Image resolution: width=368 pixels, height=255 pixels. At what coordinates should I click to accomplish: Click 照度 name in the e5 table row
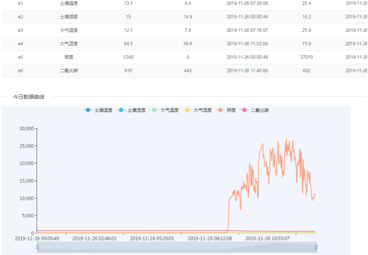(69, 57)
